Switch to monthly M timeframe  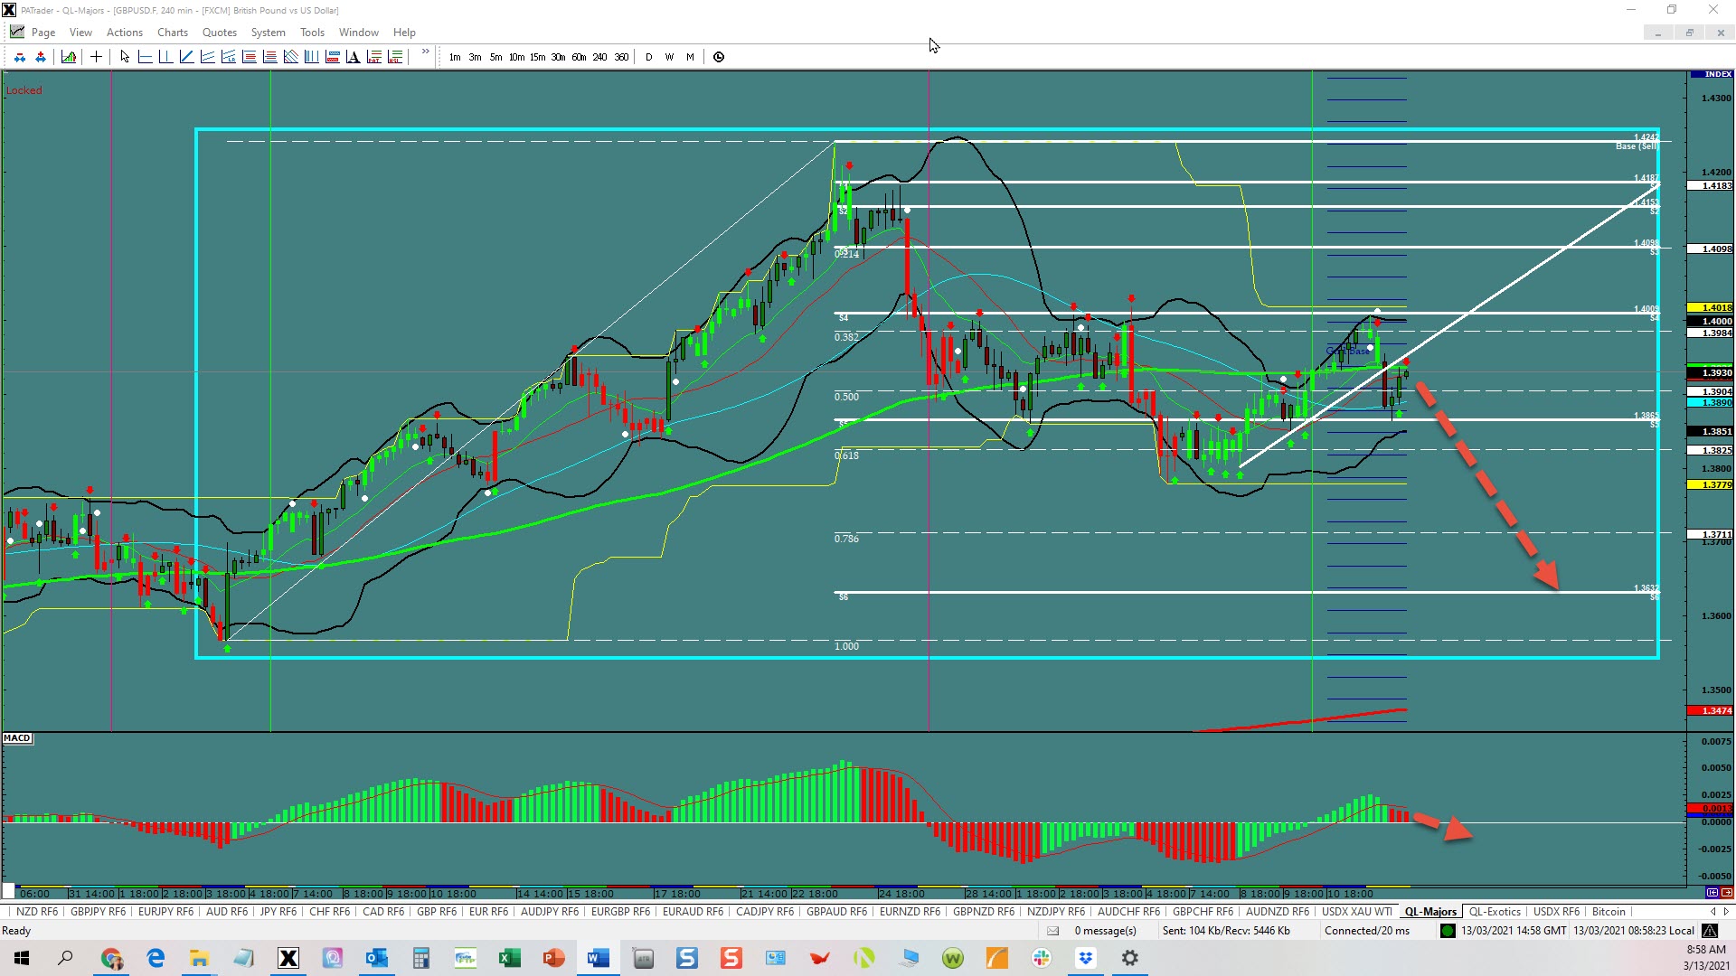(690, 57)
